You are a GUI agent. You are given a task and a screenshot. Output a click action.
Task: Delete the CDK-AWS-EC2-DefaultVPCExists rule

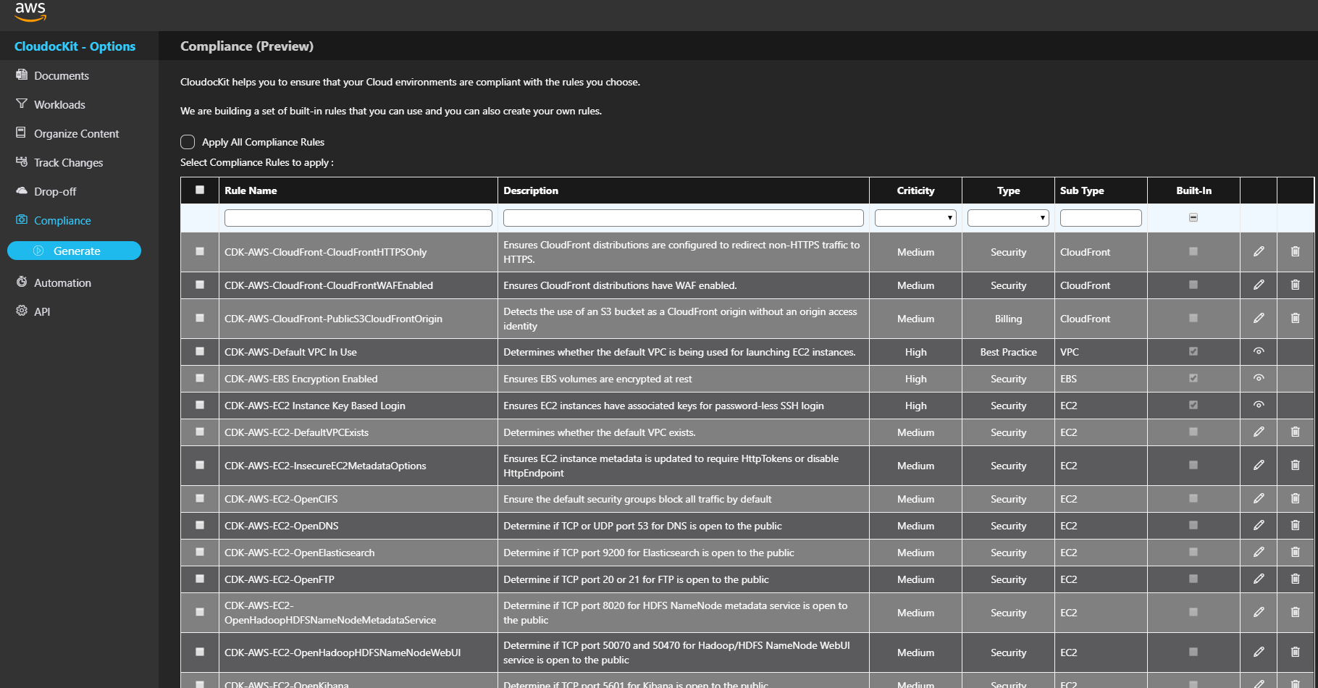point(1295,432)
